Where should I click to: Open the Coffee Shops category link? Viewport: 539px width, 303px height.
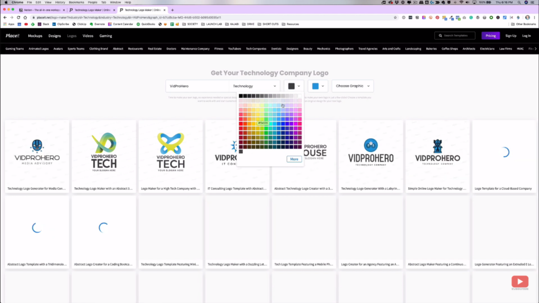[x=450, y=49]
